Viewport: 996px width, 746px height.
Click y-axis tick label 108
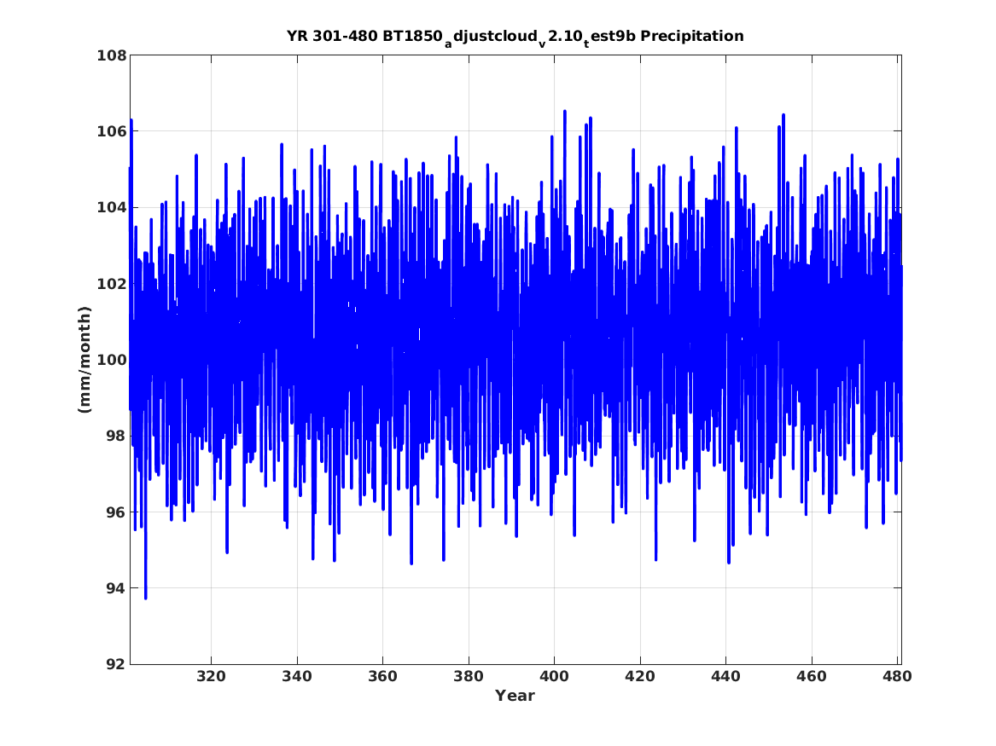point(111,55)
